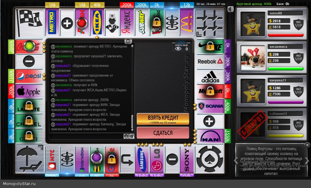311x188 pixels.
Task: Click the locked Gucci cell
Action: click(29, 136)
